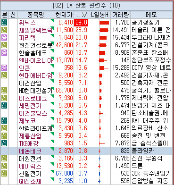
Task: Select the highlighted 네온테크 stock name
Action: 30,151
